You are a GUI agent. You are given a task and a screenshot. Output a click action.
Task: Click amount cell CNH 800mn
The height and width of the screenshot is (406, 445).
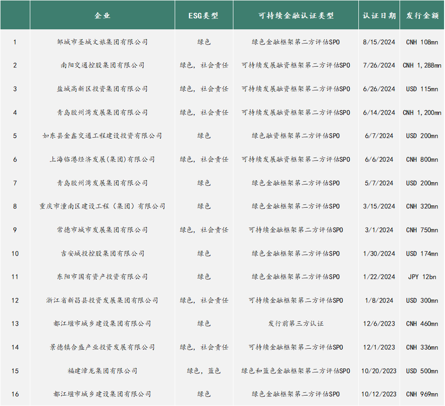[422, 159]
